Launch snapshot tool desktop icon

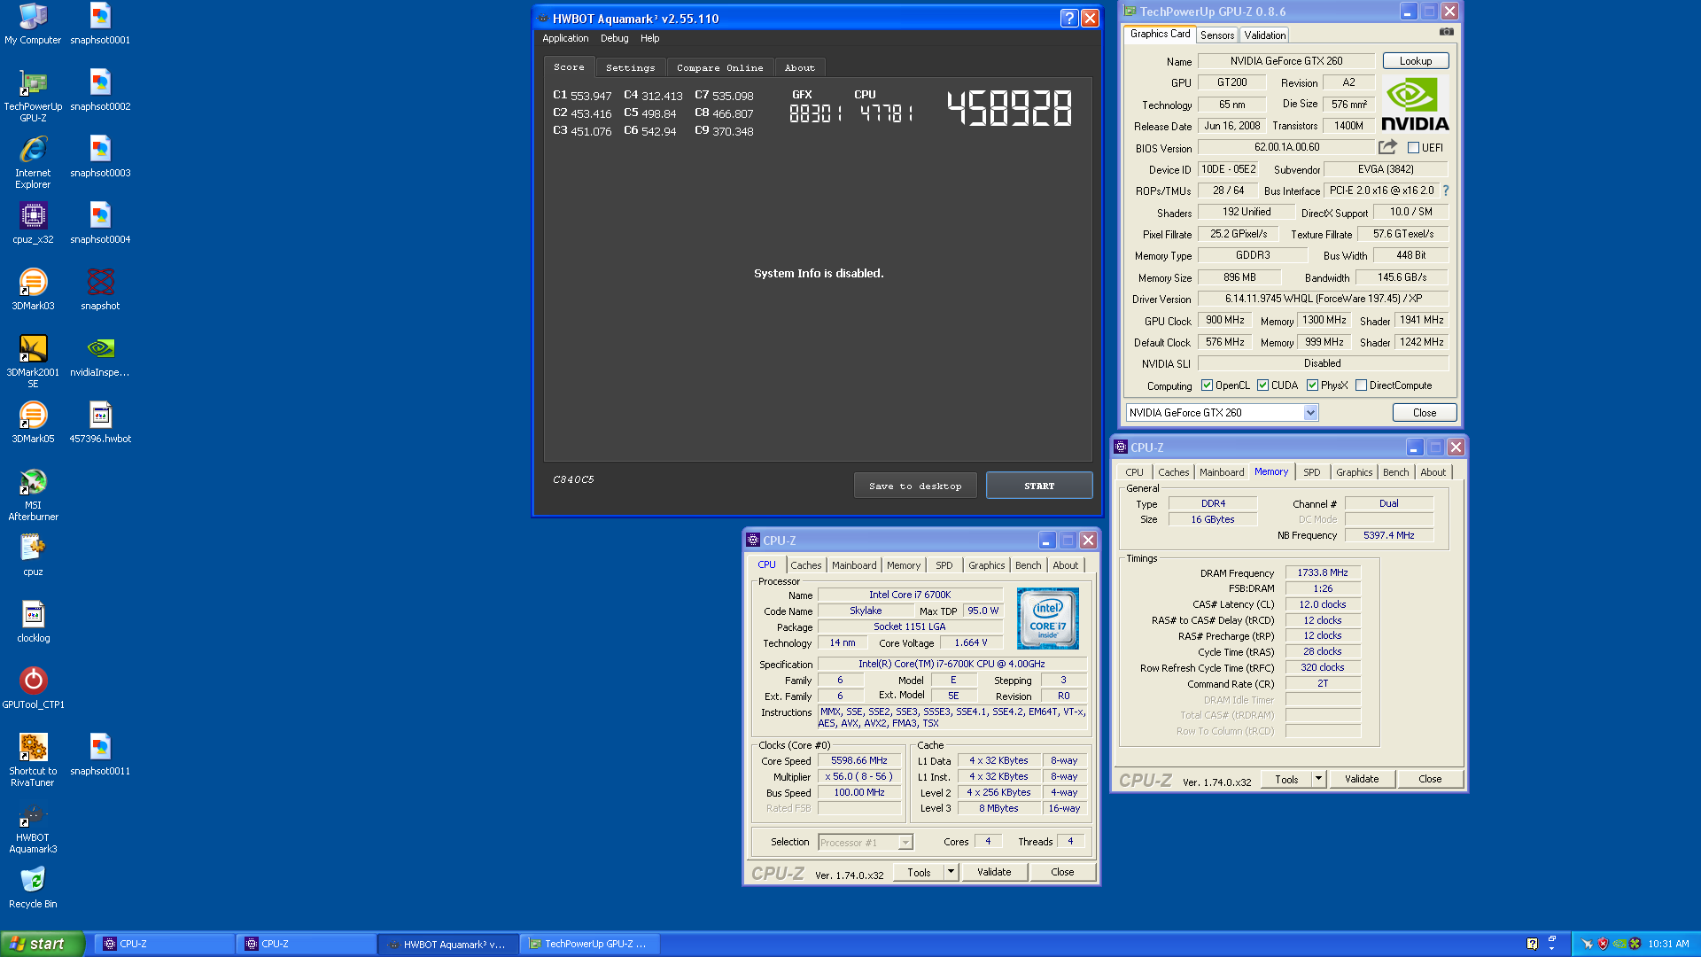tap(100, 289)
